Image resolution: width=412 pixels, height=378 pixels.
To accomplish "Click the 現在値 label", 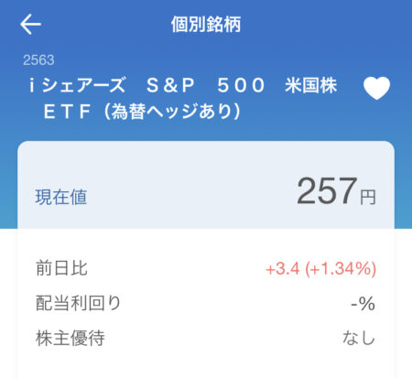I will pyautogui.click(x=61, y=197).
